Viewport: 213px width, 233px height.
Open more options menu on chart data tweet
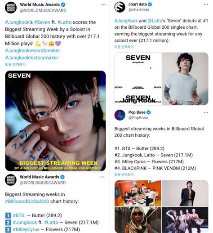(x=206, y=4)
